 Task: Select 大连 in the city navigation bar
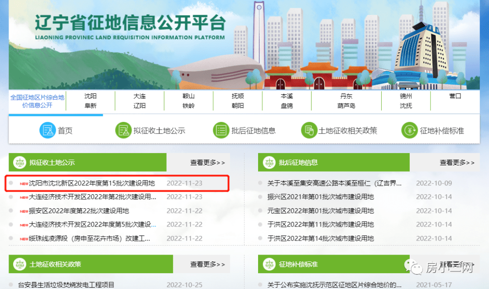pyautogui.click(x=139, y=96)
